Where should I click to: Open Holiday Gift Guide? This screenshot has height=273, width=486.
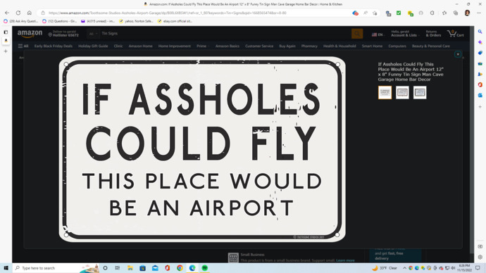pyautogui.click(x=93, y=46)
